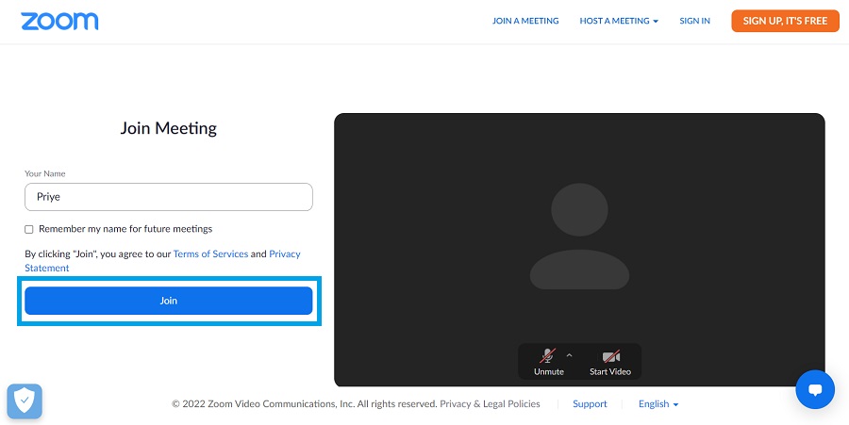Go to Join a Meeting
Viewport: 849px width, 425px height.
(525, 21)
